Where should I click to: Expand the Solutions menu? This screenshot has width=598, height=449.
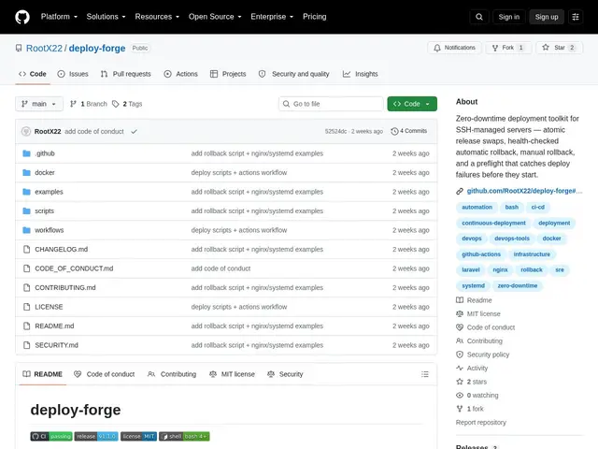[106, 17]
